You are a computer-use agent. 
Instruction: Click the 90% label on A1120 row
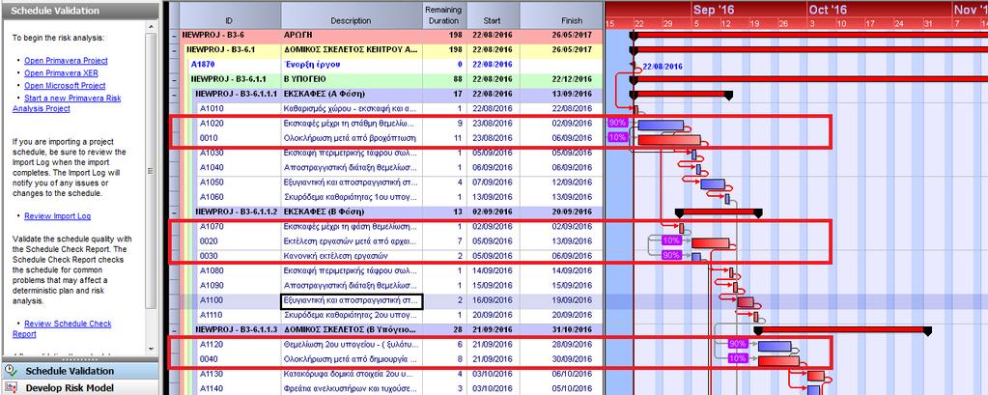[x=737, y=344]
